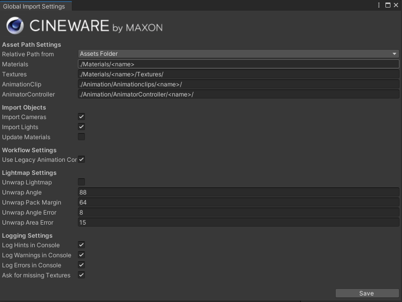Click the Materials path input field
Viewport: 402px width, 302px height.
[238, 64]
